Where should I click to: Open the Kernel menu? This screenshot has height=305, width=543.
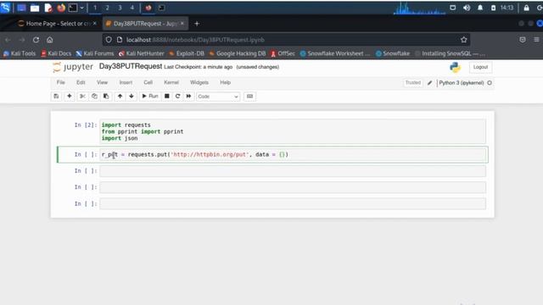(x=171, y=82)
